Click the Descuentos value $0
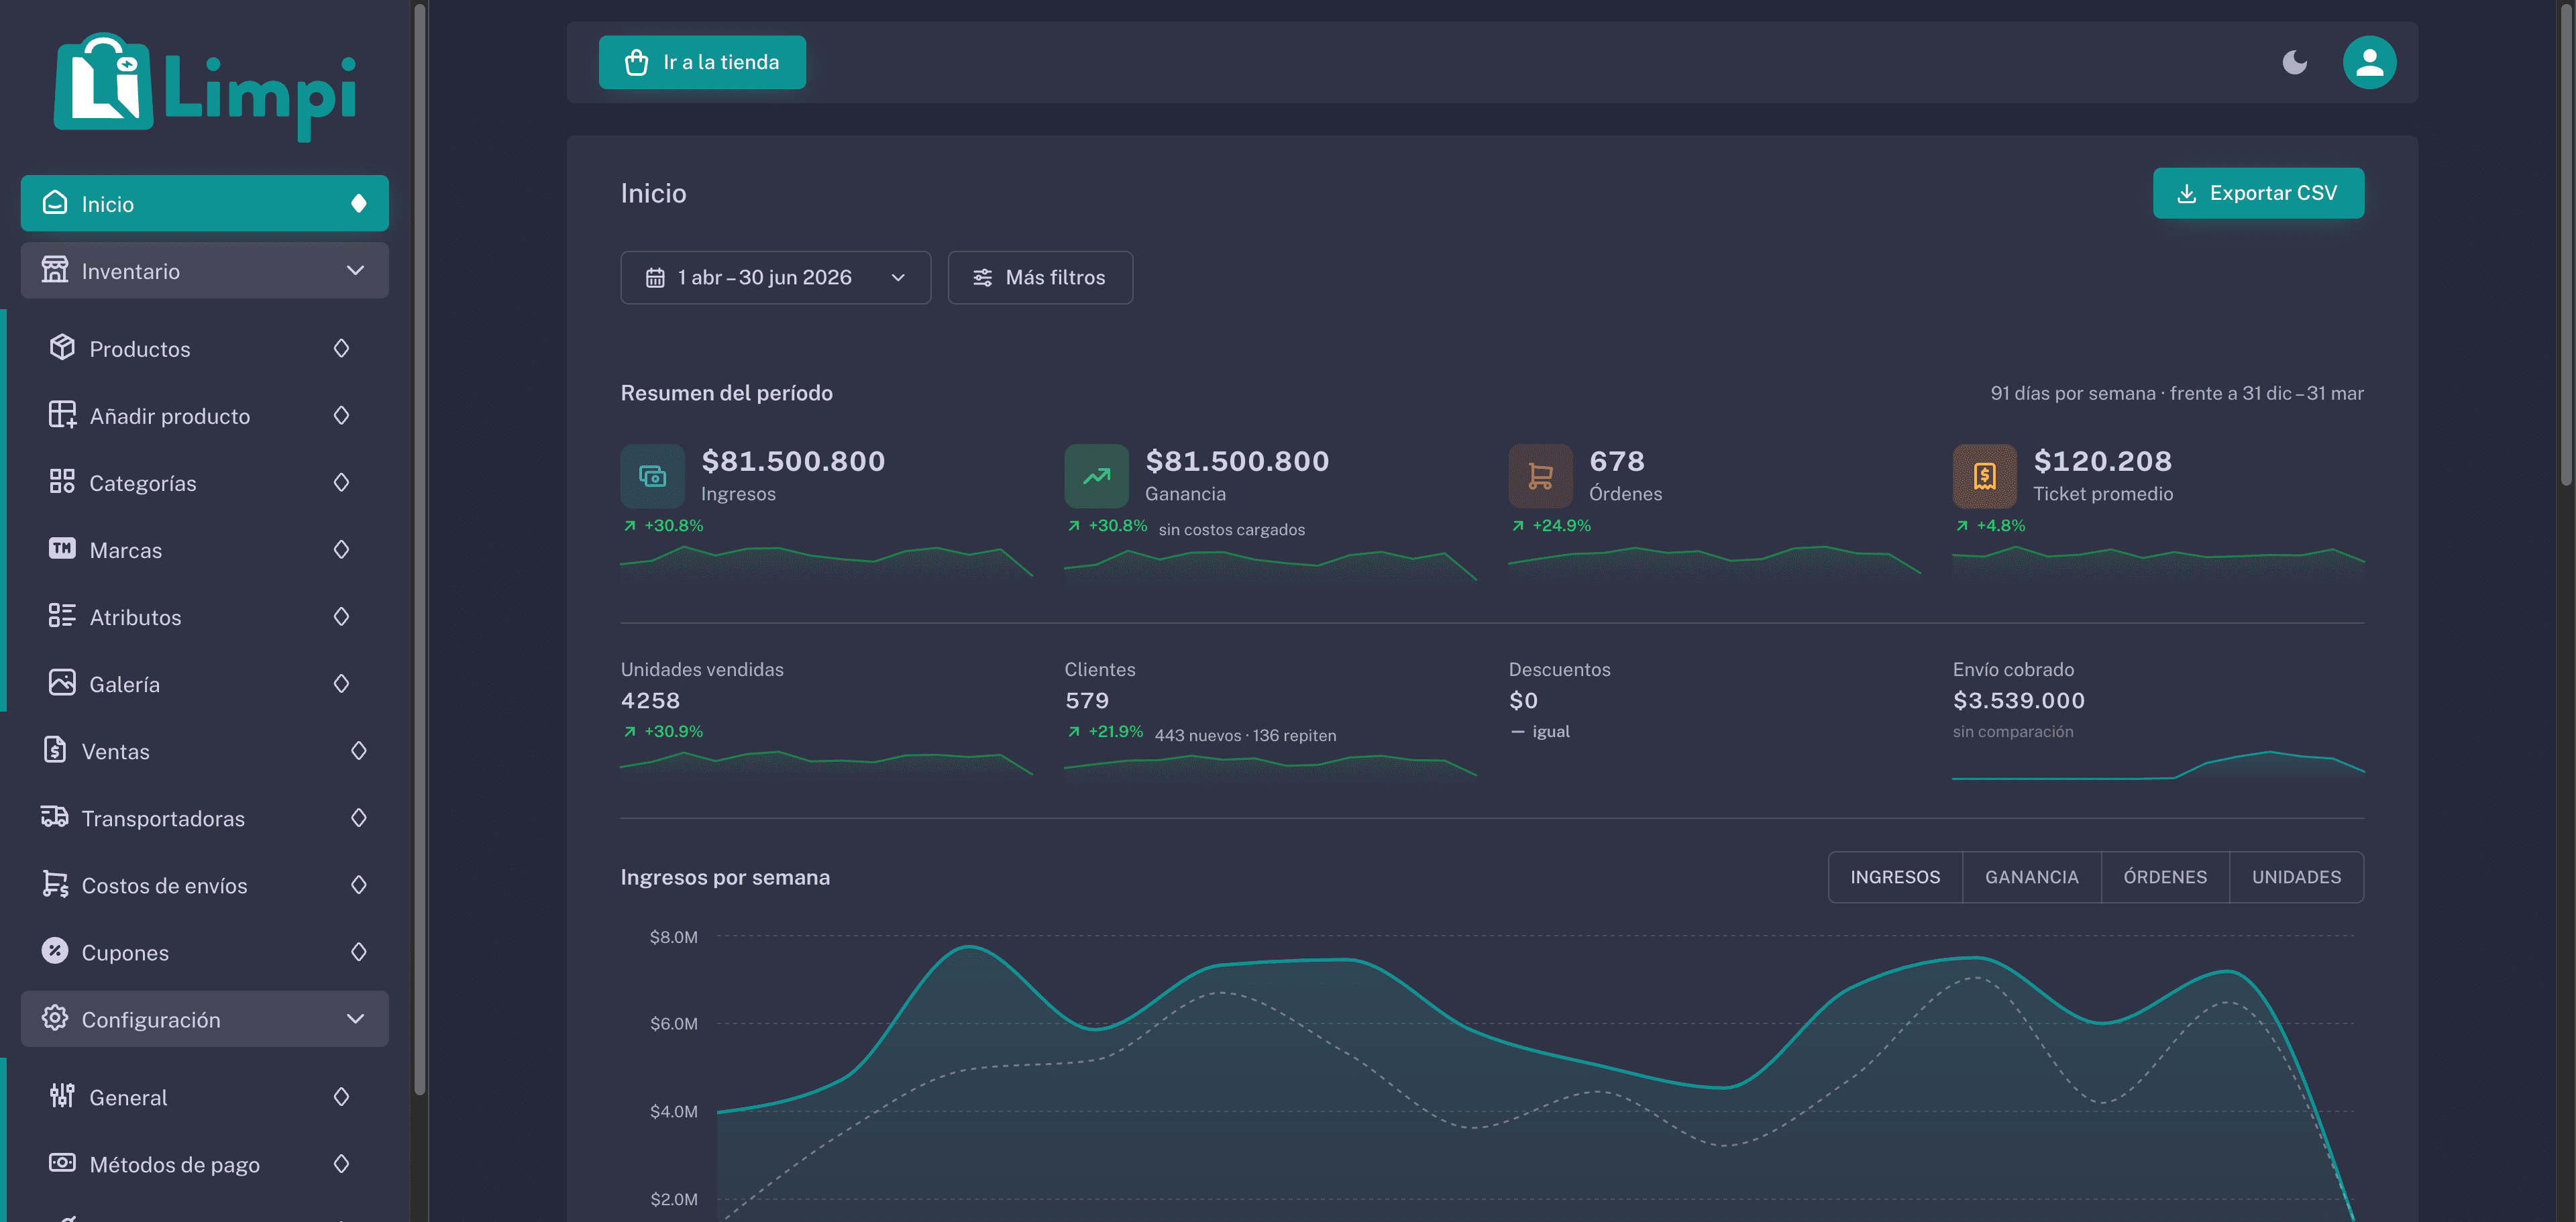 (1523, 700)
